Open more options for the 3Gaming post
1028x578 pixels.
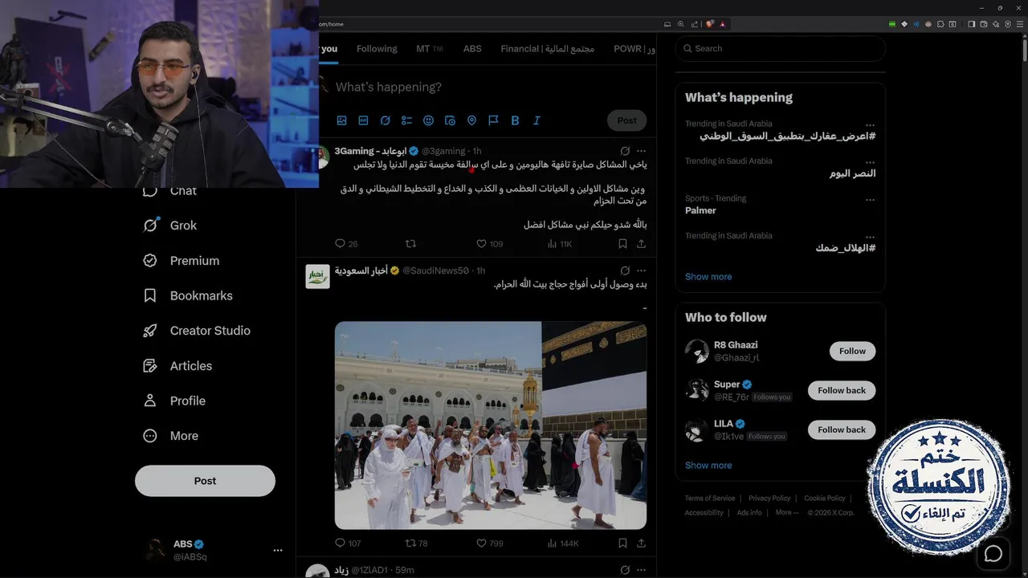[x=641, y=151]
